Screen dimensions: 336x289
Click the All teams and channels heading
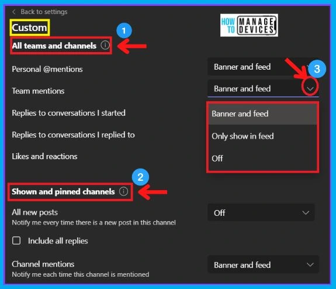tap(54, 46)
